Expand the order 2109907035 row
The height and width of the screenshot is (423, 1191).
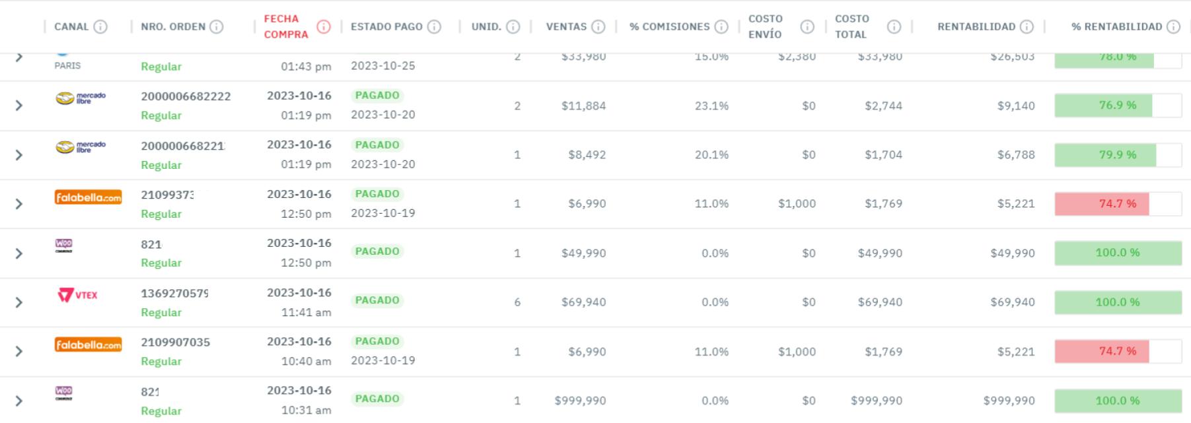[19, 351]
